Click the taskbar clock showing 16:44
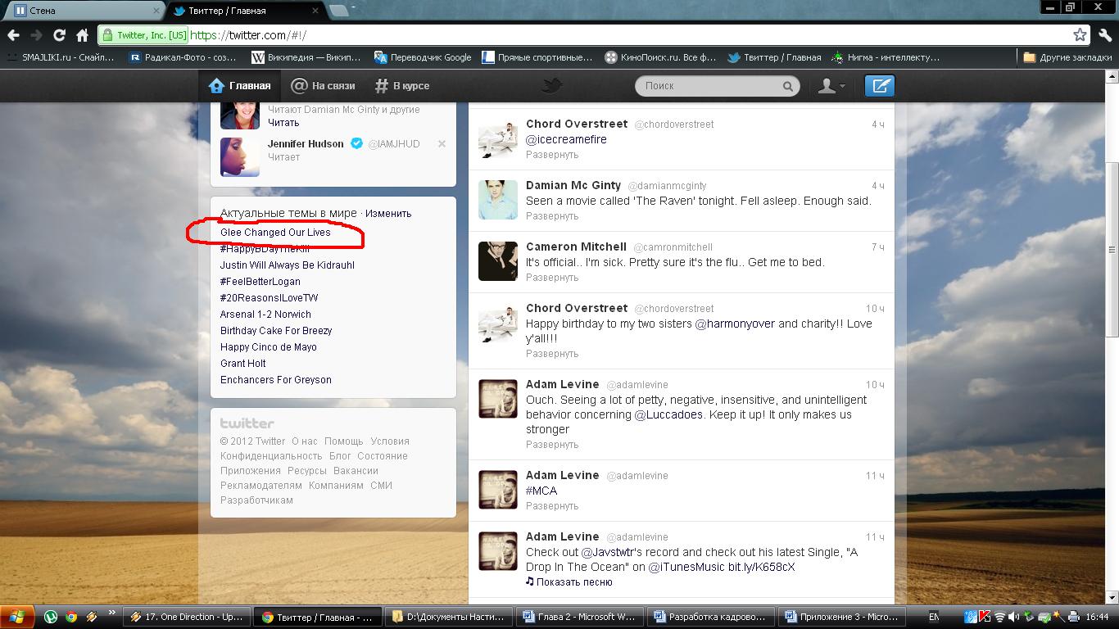 [1097, 617]
